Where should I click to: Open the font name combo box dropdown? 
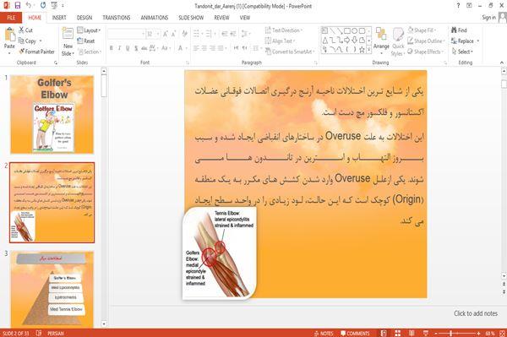(144, 34)
